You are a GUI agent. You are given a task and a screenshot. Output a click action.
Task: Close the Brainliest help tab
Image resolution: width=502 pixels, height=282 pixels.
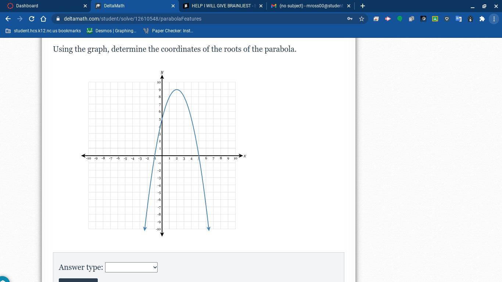pyautogui.click(x=261, y=6)
